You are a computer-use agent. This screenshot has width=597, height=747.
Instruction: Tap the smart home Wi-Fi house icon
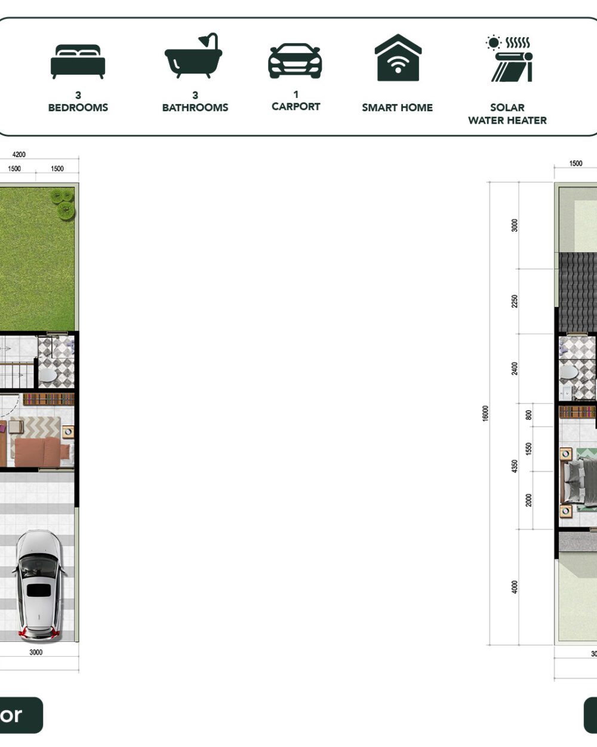click(398, 57)
